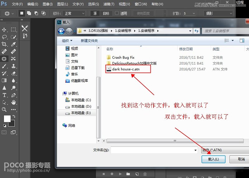249x178 pixels.
Task: Enable the 透明 checkbox
Action: [117, 13]
